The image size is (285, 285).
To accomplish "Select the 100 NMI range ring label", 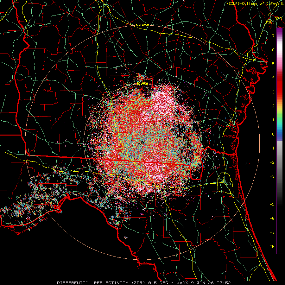I will click(142, 25).
